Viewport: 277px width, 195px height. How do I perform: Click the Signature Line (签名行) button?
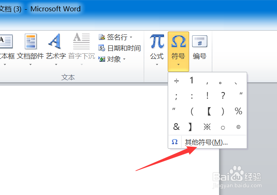pos(115,37)
